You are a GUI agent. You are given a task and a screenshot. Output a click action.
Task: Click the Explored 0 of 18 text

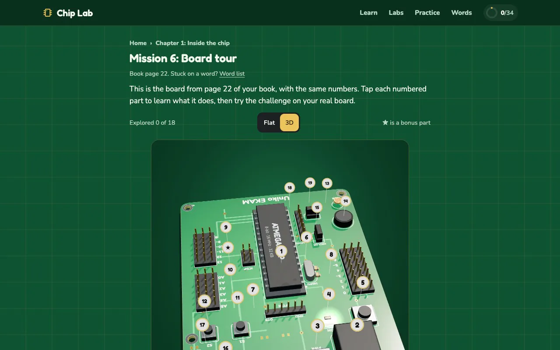tap(152, 122)
